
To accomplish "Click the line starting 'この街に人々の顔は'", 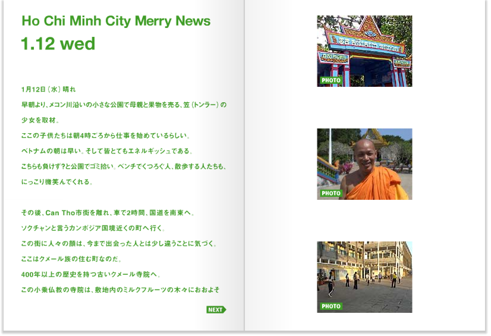I will tap(119, 244).
